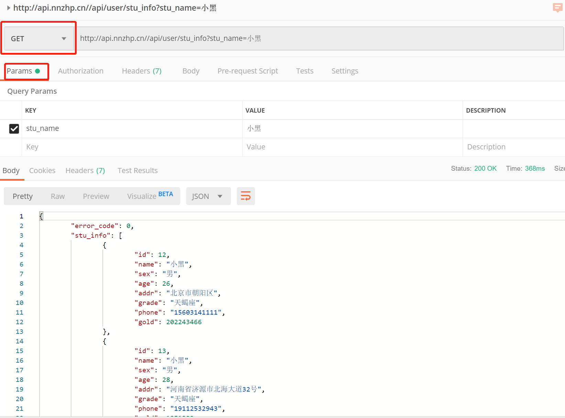Click the "age": 26 line
This screenshot has width=565, height=418.
point(154,284)
